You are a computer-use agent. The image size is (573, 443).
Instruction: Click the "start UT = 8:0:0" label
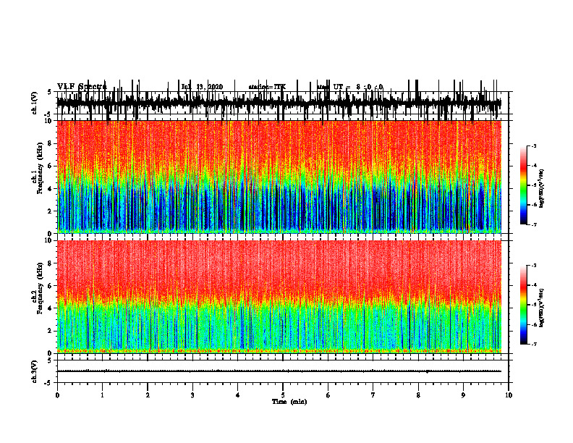point(350,87)
